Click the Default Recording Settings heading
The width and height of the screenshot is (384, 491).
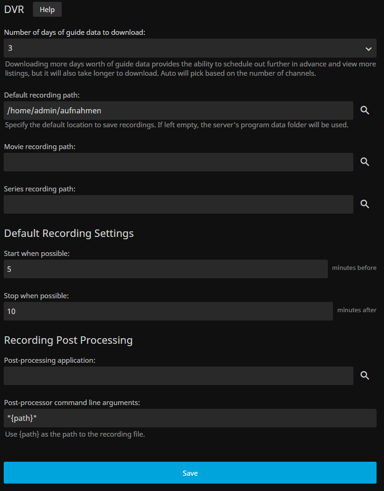click(69, 233)
